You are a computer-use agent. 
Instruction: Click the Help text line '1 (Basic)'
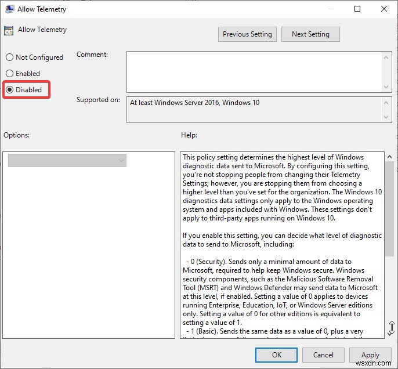click(274, 331)
